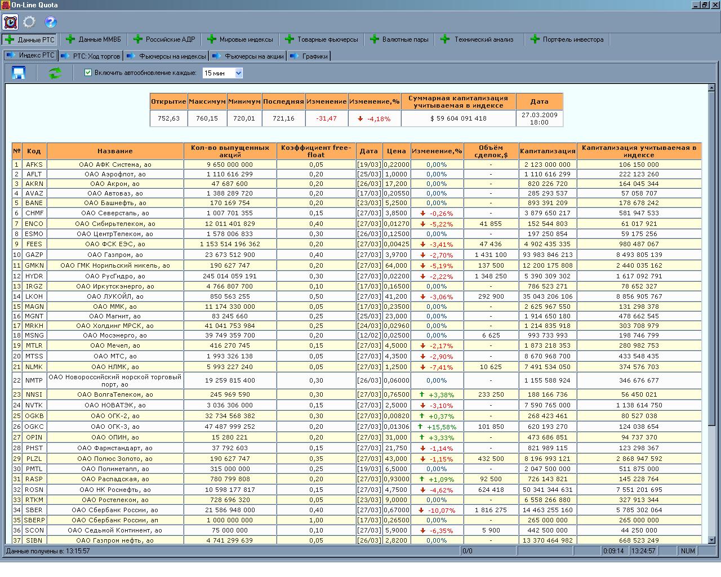Open help via the question mark icon
The width and height of the screenshot is (721, 577).
click(x=51, y=22)
